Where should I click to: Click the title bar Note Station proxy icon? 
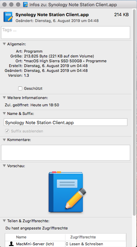point(25,4)
